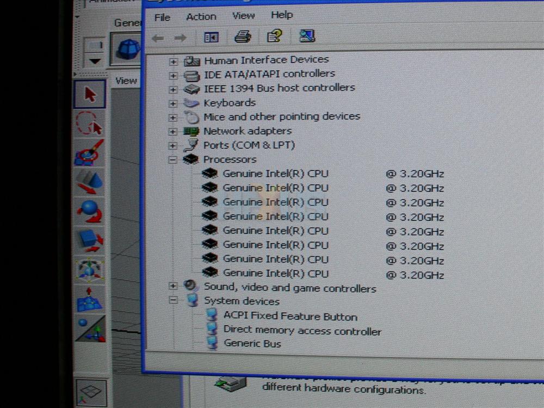
Task: Select Human Interface Devices label
Action: coord(266,60)
